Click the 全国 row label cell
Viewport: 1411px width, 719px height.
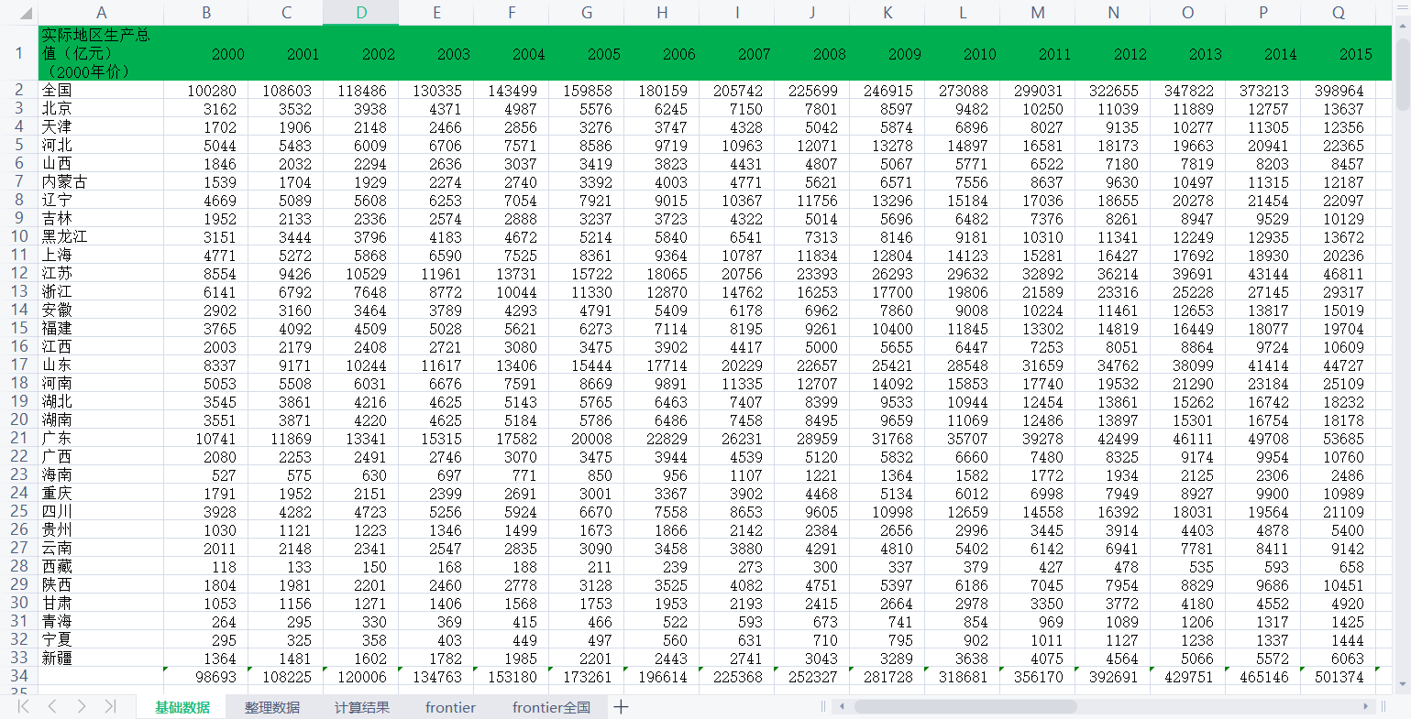pyautogui.click(x=101, y=90)
